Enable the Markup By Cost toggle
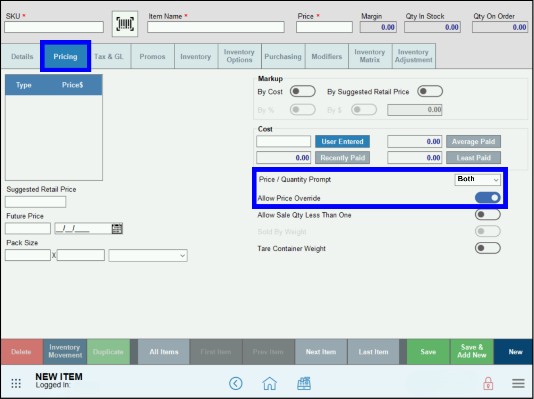The height and width of the screenshot is (399, 534). 303,91
